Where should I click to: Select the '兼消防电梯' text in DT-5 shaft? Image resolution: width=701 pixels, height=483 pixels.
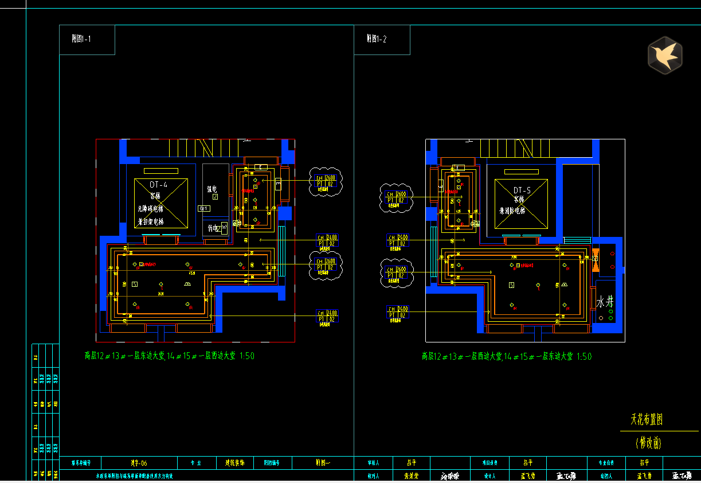[513, 211]
